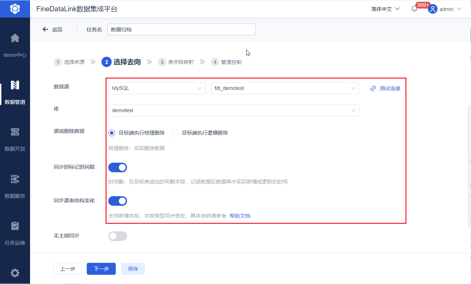Open the demotest 库 dropdown

pyautogui.click(x=234, y=110)
